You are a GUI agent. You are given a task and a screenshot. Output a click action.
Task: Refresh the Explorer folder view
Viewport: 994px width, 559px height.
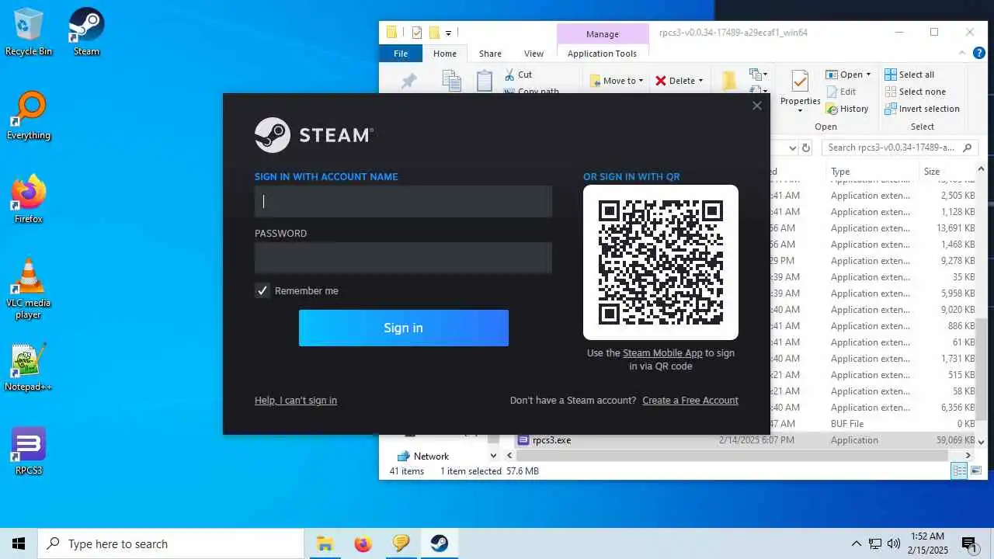(806, 148)
